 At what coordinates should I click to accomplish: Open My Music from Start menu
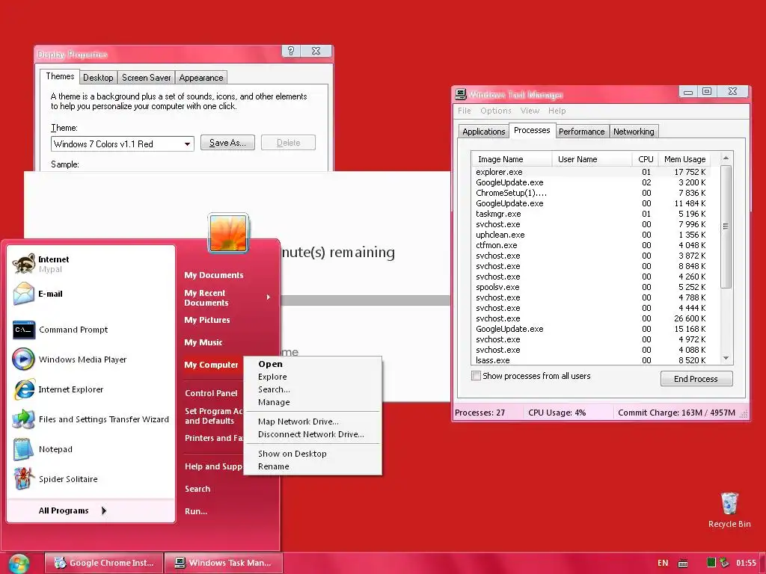(x=203, y=342)
